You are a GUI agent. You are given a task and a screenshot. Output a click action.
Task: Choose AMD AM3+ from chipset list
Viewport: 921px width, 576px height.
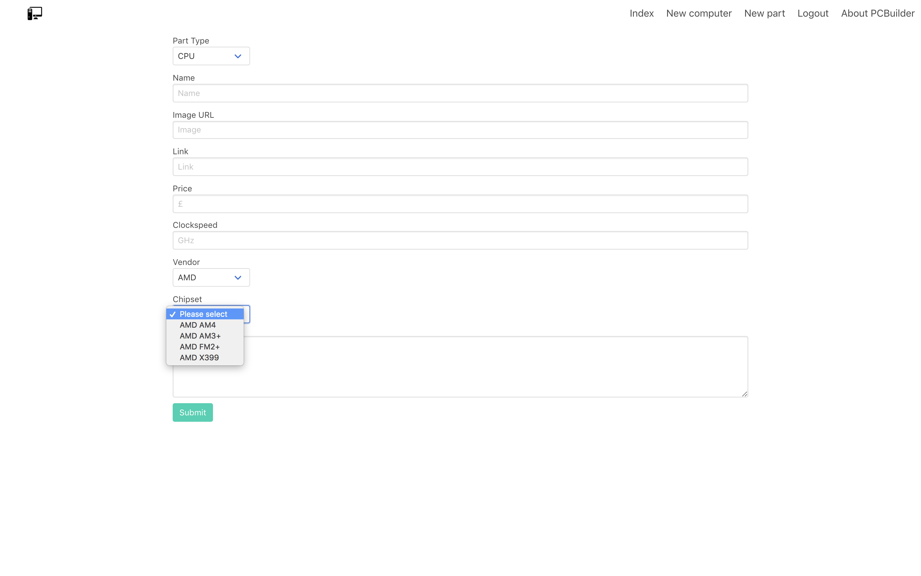click(x=200, y=336)
